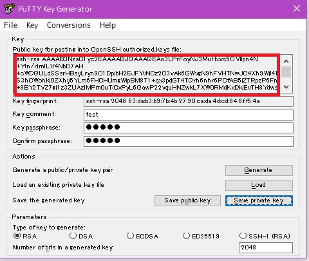The image size is (309, 261).
Task: Click the public key box scroll up arrow
Action: 286,61
